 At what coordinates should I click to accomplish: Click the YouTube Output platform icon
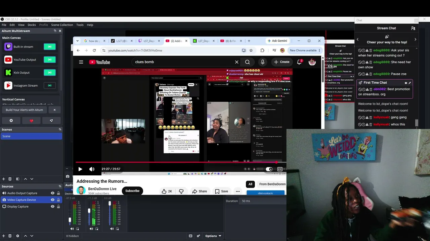8,60
